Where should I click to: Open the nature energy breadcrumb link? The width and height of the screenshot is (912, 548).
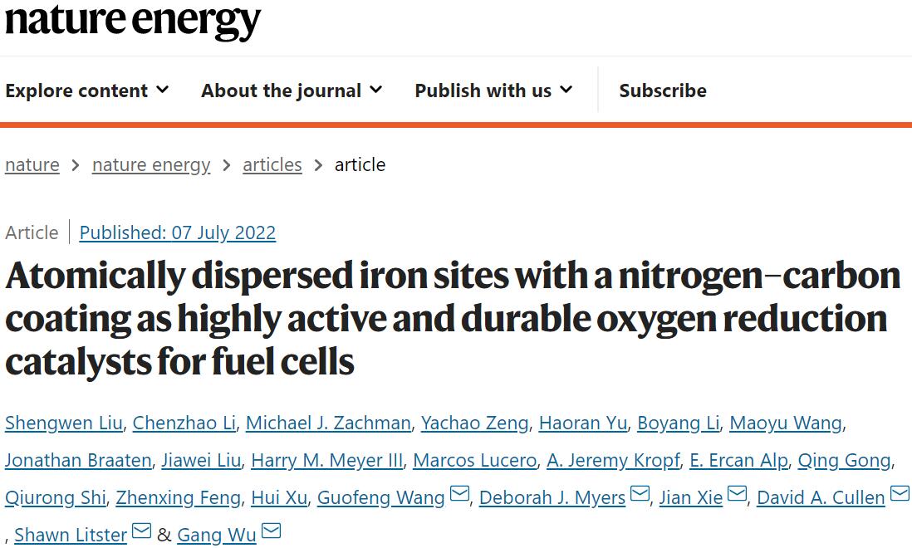tap(151, 164)
